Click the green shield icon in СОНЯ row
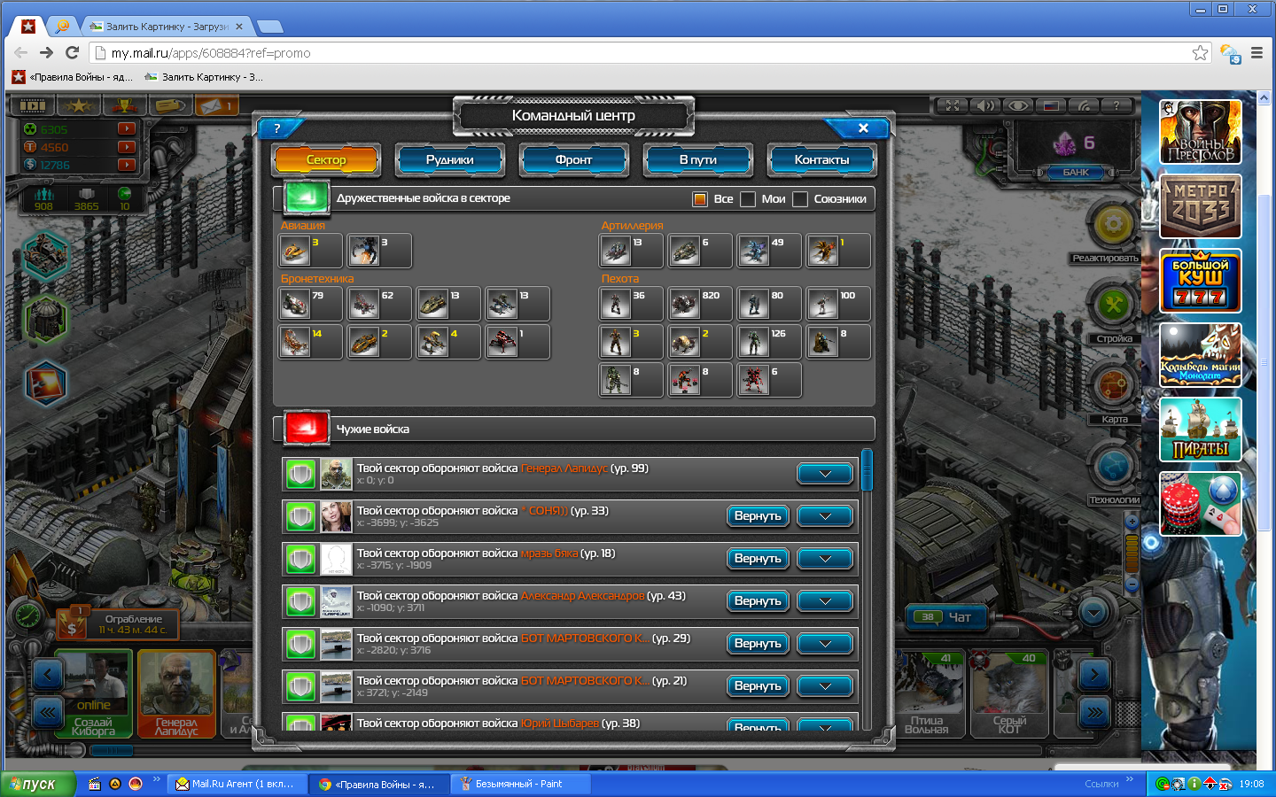The image size is (1276, 797). point(301,517)
